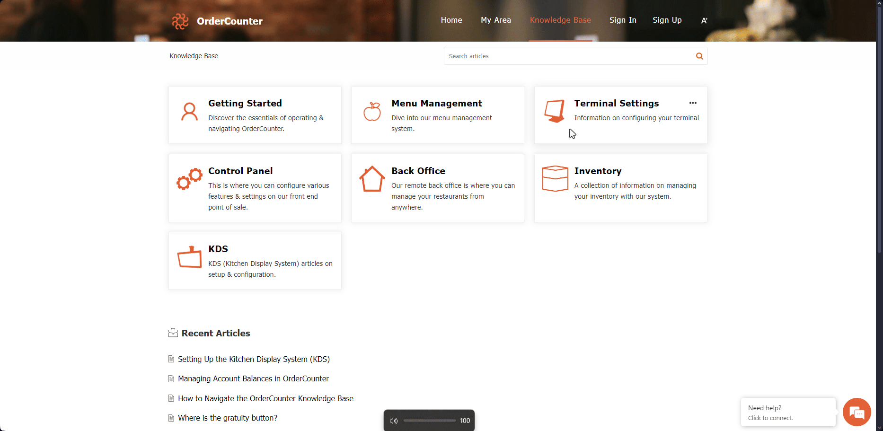This screenshot has width=883, height=431.
Task: Click the volume speaker icon
Action: click(x=393, y=421)
